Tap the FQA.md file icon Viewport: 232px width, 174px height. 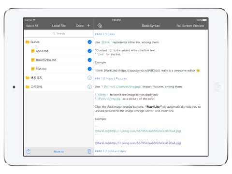click(x=33, y=69)
